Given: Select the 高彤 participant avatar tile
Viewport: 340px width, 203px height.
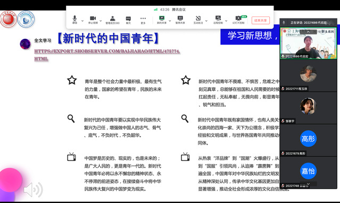Looking at the screenshot, I should click(x=309, y=139).
